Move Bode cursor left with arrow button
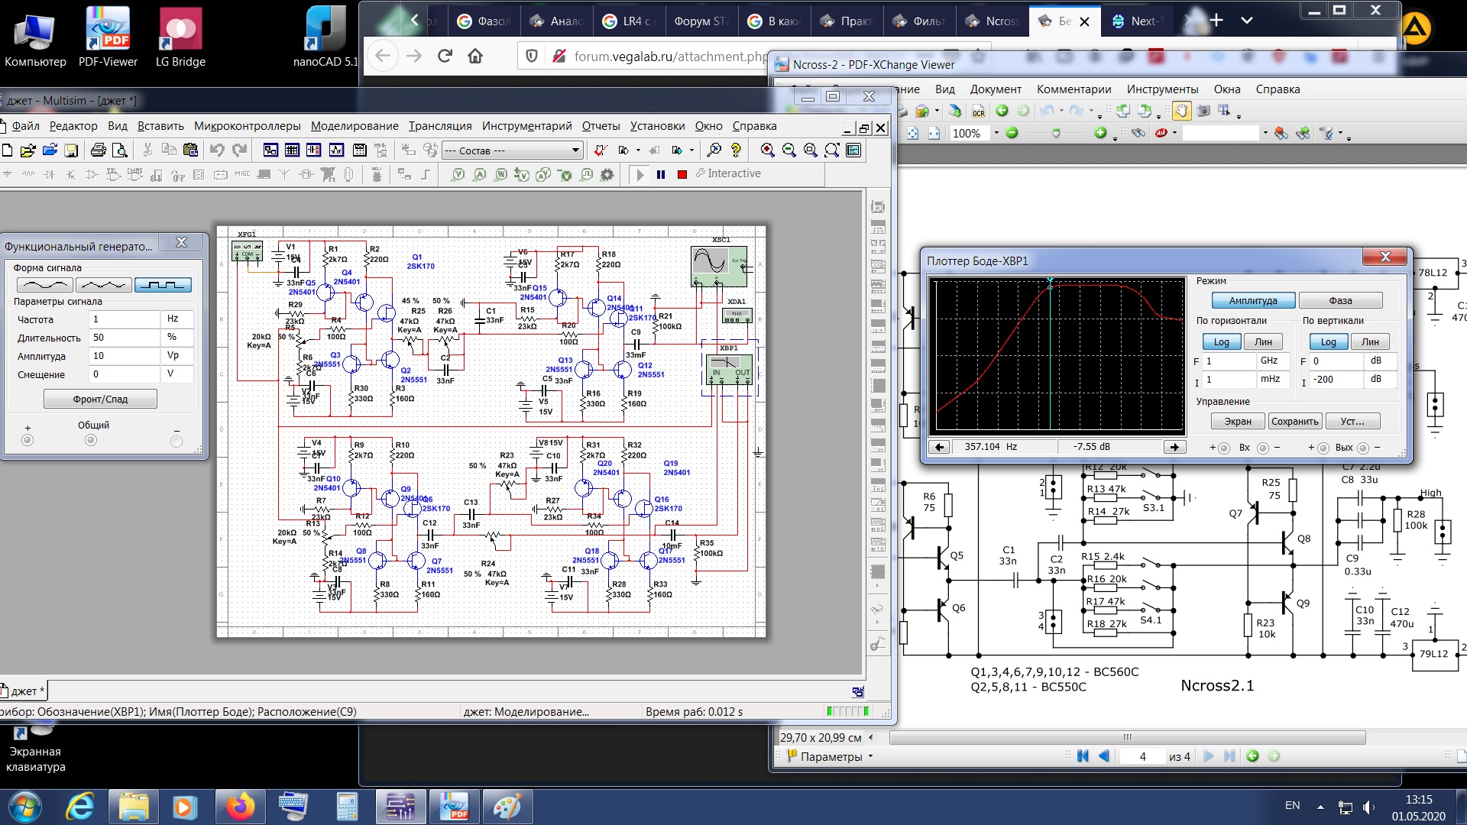This screenshot has width=1467, height=825. 940,447
